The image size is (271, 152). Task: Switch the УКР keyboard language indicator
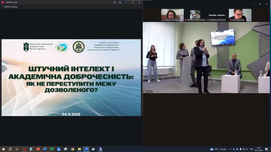(251, 149)
